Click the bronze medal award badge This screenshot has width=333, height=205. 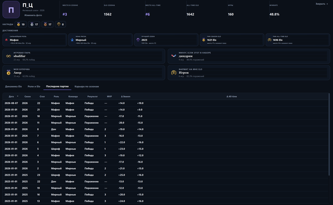pos(47,24)
